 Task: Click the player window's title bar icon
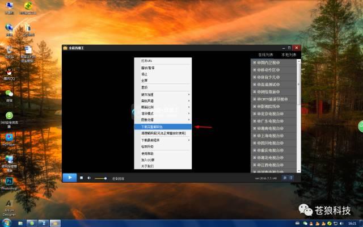pyautogui.click(x=65, y=48)
